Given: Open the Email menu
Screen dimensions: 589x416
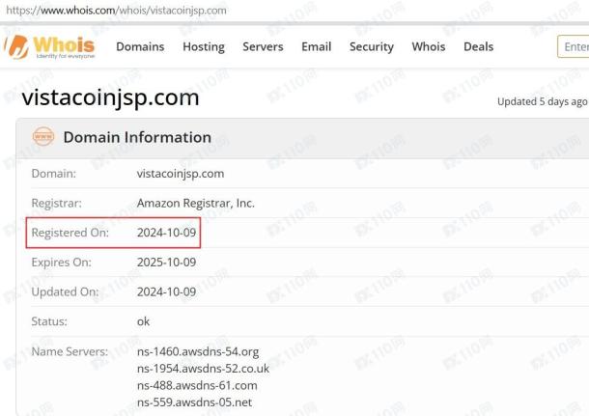Looking at the screenshot, I should [317, 46].
